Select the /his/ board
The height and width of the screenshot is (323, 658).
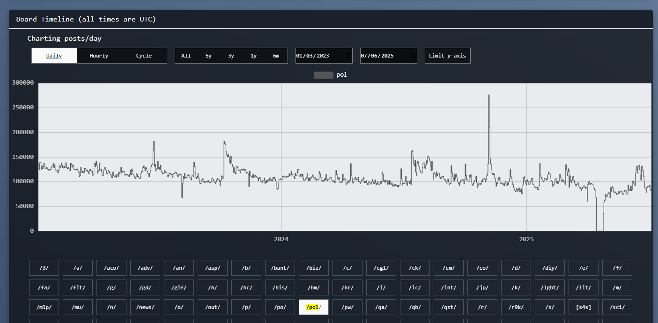pyautogui.click(x=280, y=287)
